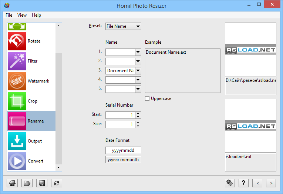This screenshot has height=194, width=283.
Task: Minimize the Hornil Photo Resizer window
Action: coord(249,4)
